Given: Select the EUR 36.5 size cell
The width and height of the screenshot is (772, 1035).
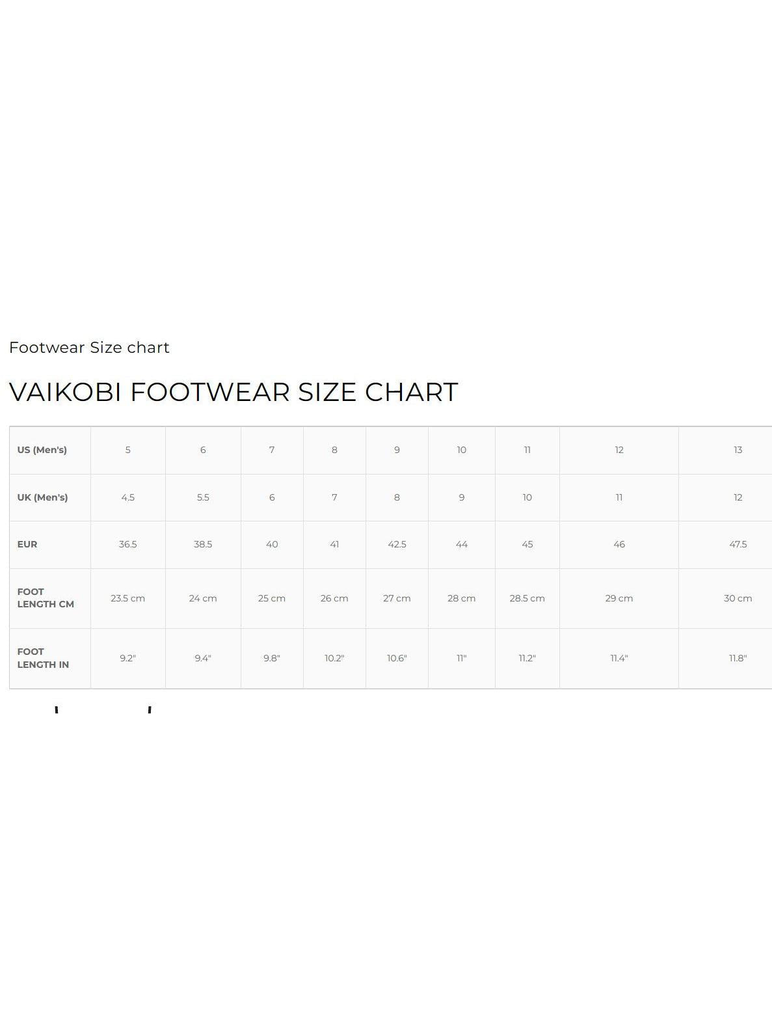Looking at the screenshot, I should (x=127, y=544).
